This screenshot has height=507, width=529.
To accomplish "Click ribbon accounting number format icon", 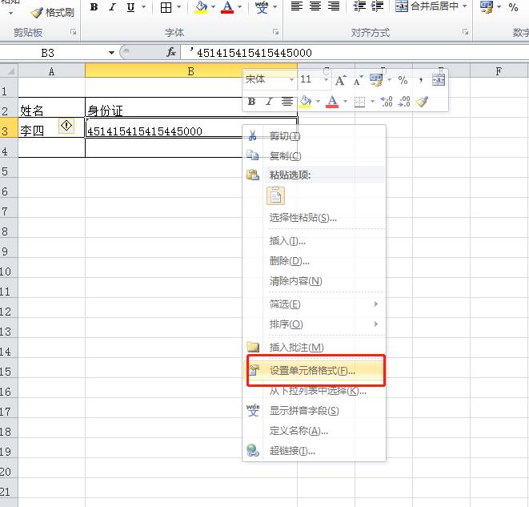I will coord(486,6).
